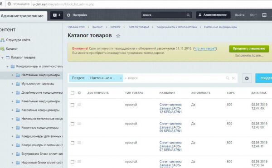Select Внутренние блоки сплит-систем folder
Image resolution: width=272 pixels, height=168 pixels.
(x=42, y=154)
